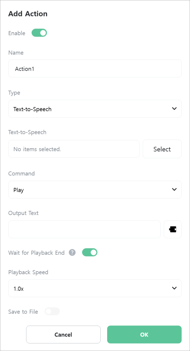
Task: Click the chevron arrow in Playback Speed field
Action: click(x=174, y=288)
